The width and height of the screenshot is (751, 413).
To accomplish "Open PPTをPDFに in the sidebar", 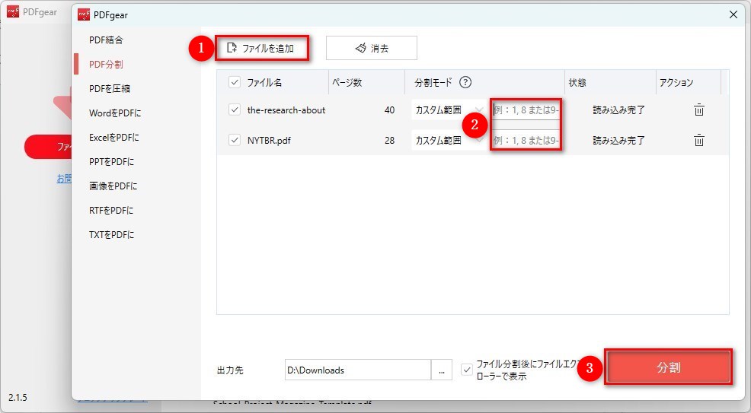I will (112, 162).
